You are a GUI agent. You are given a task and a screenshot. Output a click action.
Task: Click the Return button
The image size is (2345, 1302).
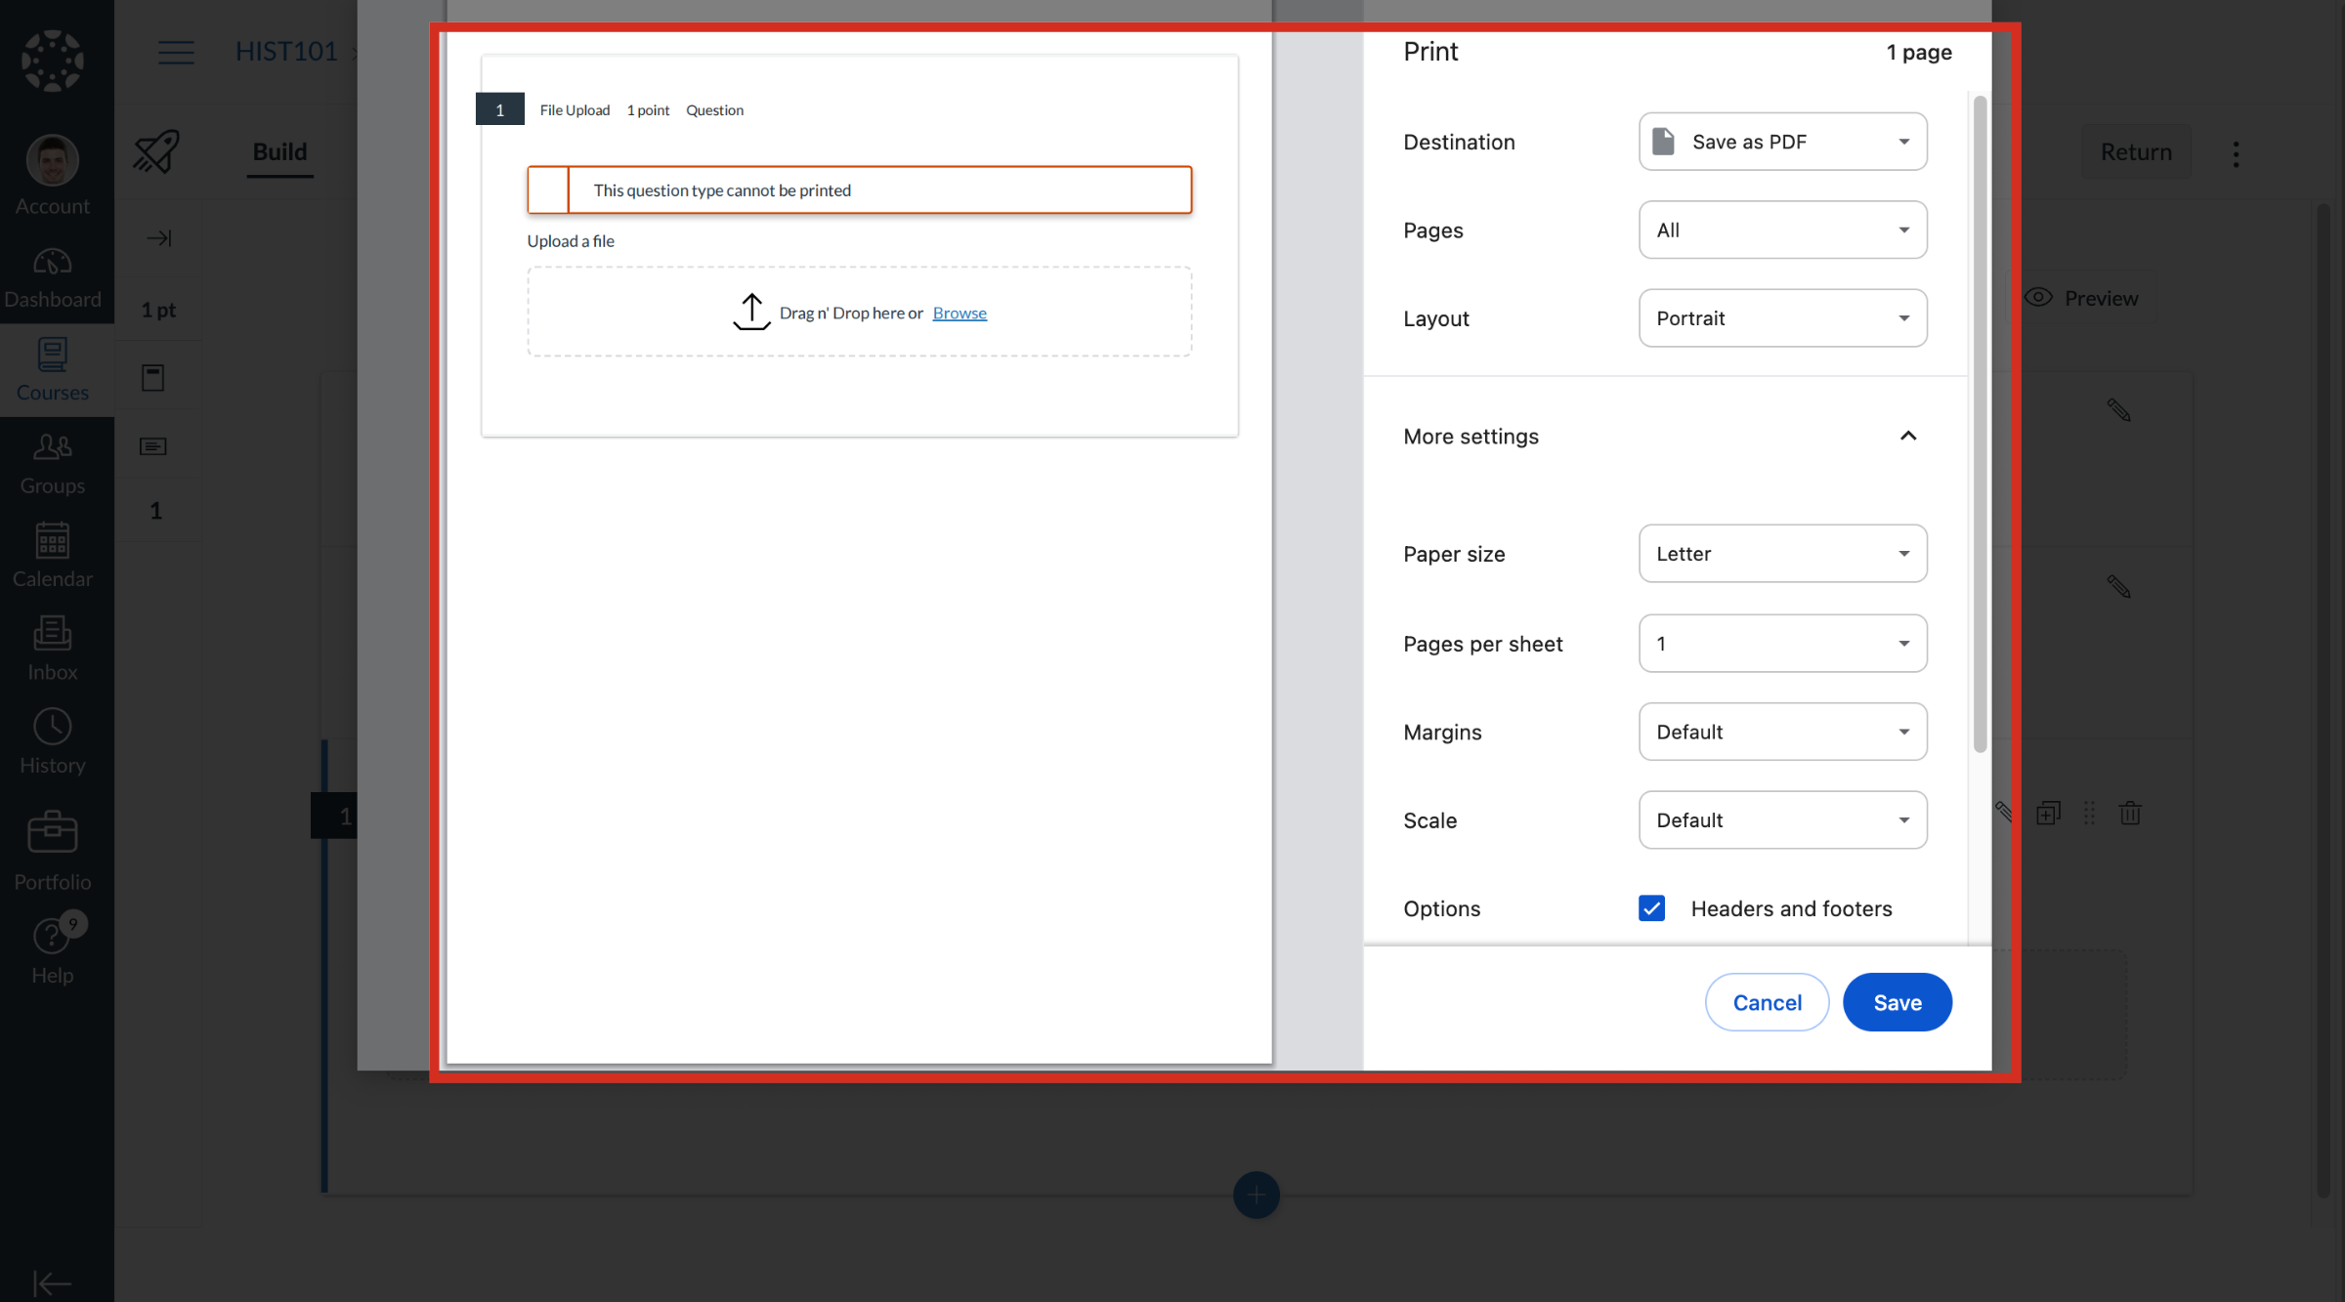(2136, 152)
